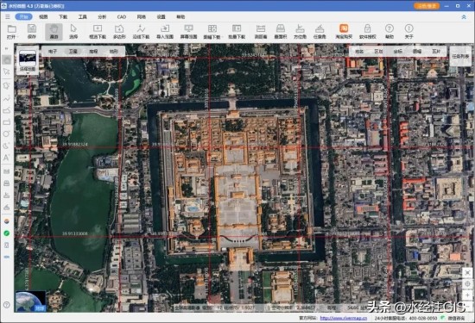The image size is (475, 323).
Task: Open the 按幅下载 dropdown tool
Action: [x=212, y=31]
